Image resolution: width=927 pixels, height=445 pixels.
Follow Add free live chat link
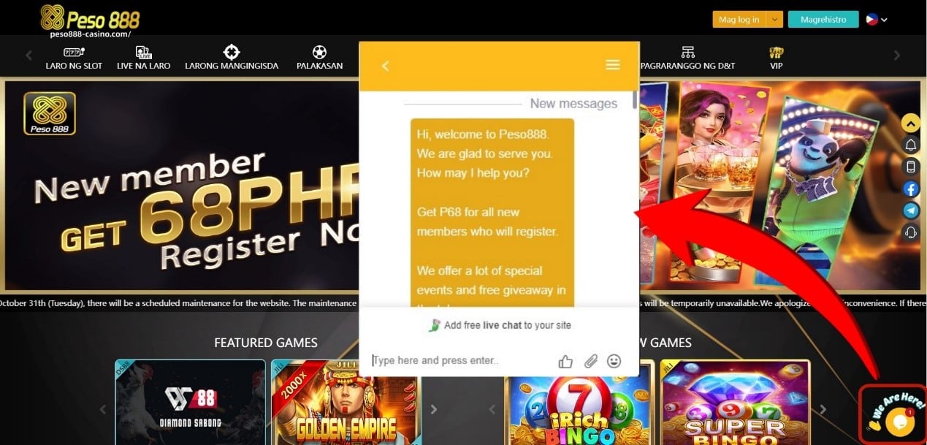click(500, 325)
